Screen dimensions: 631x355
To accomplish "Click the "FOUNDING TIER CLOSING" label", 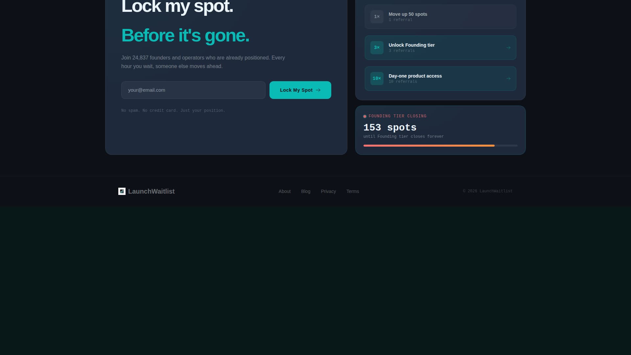I will [397, 116].
